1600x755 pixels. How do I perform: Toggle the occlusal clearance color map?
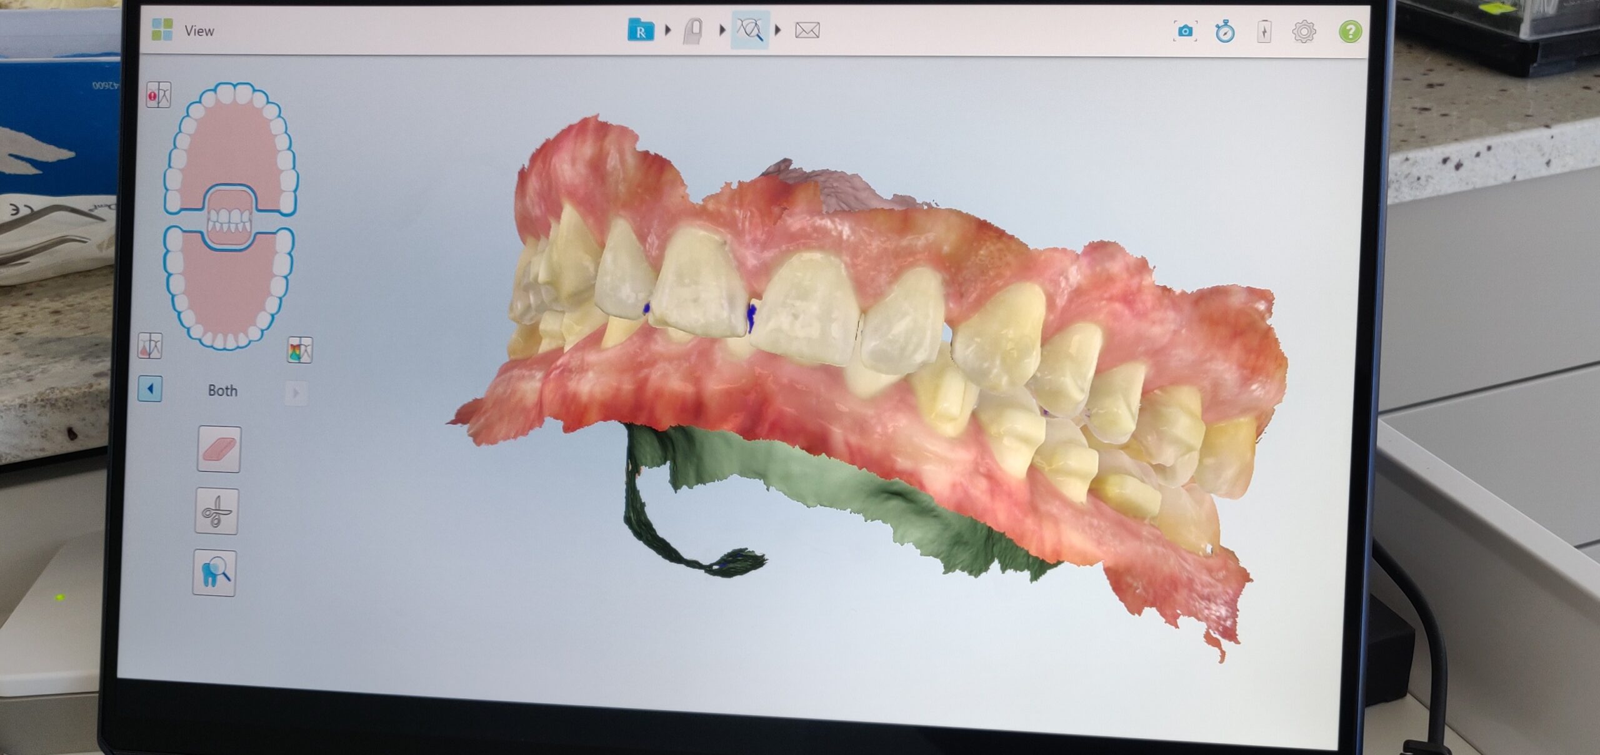click(x=300, y=350)
